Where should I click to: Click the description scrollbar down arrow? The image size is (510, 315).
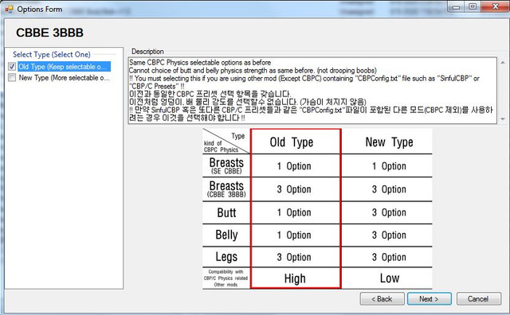[503, 119]
